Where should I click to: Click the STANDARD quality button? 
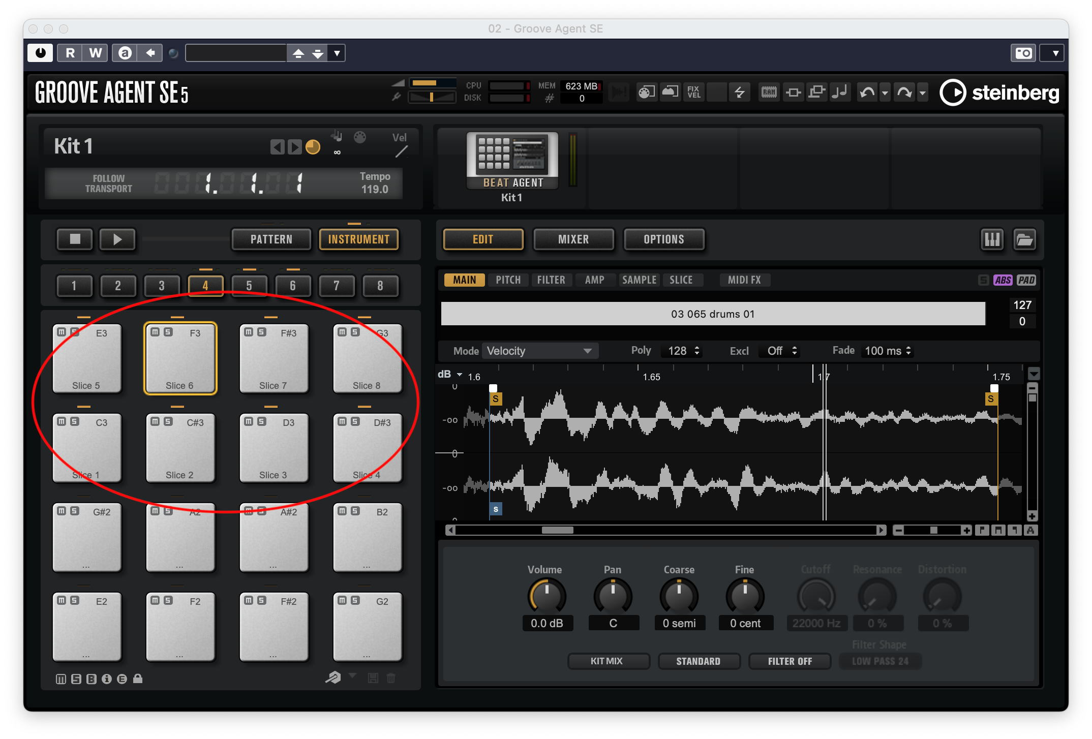(698, 661)
